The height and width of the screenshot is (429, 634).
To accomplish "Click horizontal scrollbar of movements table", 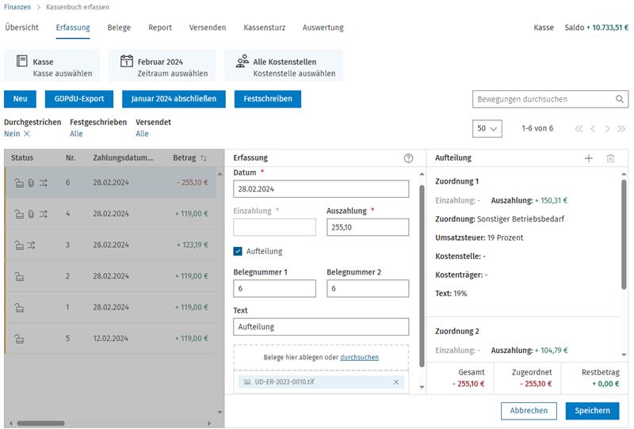I will (x=40, y=423).
